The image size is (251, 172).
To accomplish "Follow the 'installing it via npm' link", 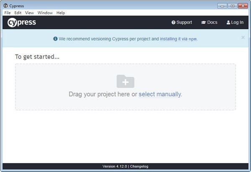I will pos(178,39).
